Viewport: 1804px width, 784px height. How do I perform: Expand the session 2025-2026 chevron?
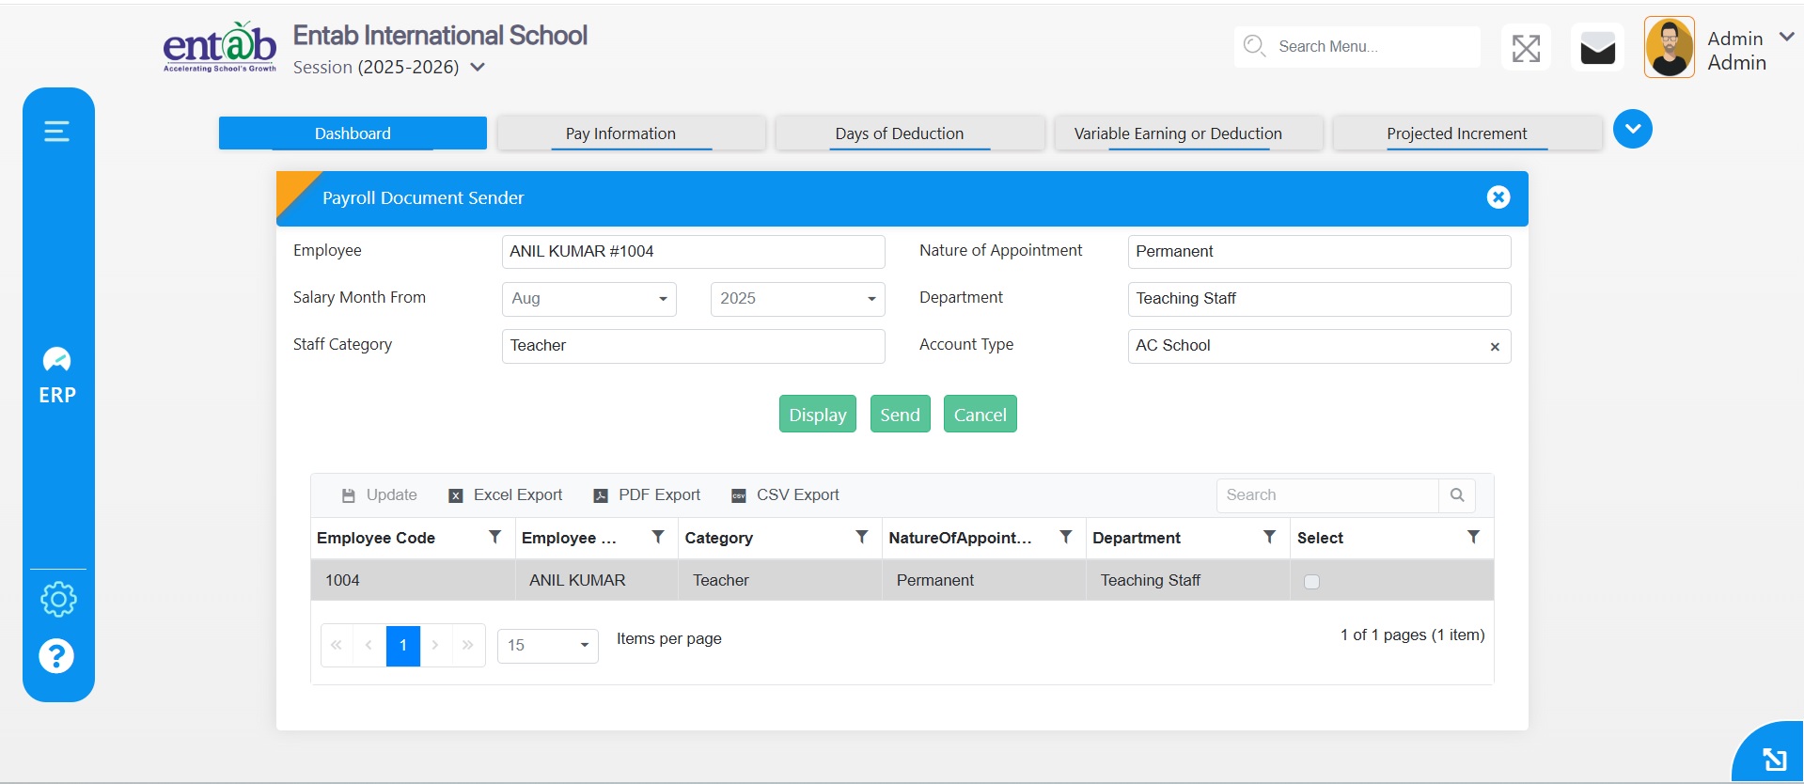pos(478,68)
